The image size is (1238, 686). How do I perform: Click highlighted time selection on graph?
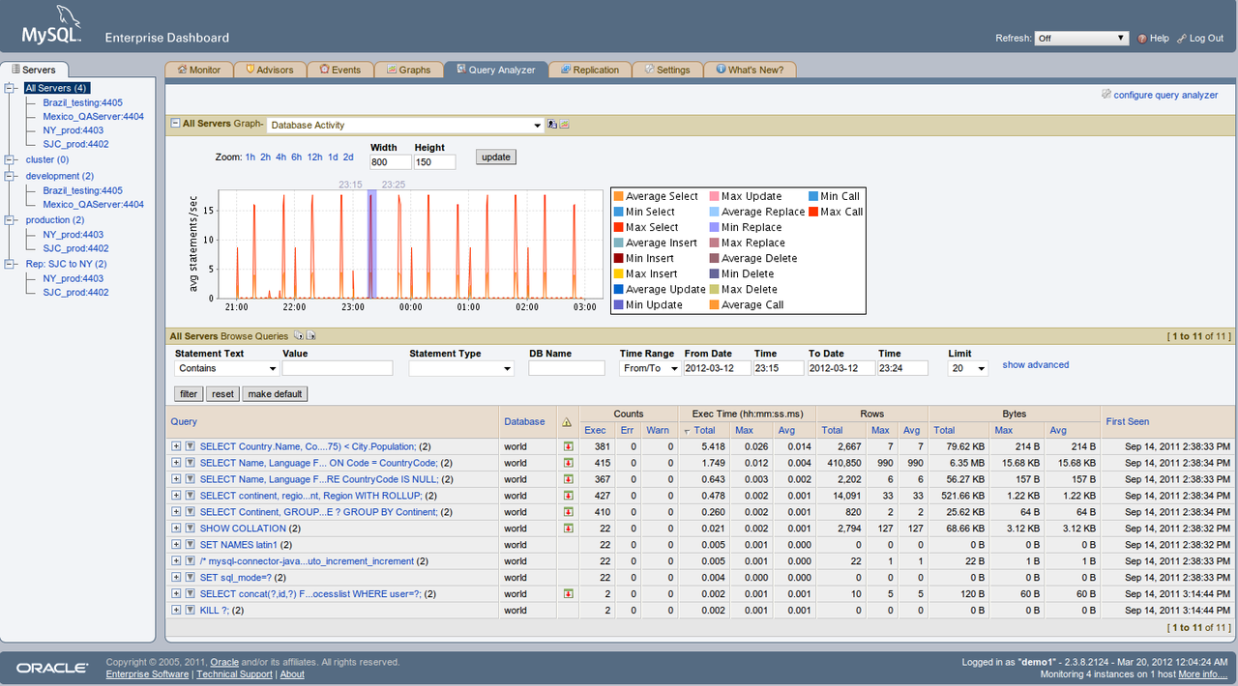(370, 243)
